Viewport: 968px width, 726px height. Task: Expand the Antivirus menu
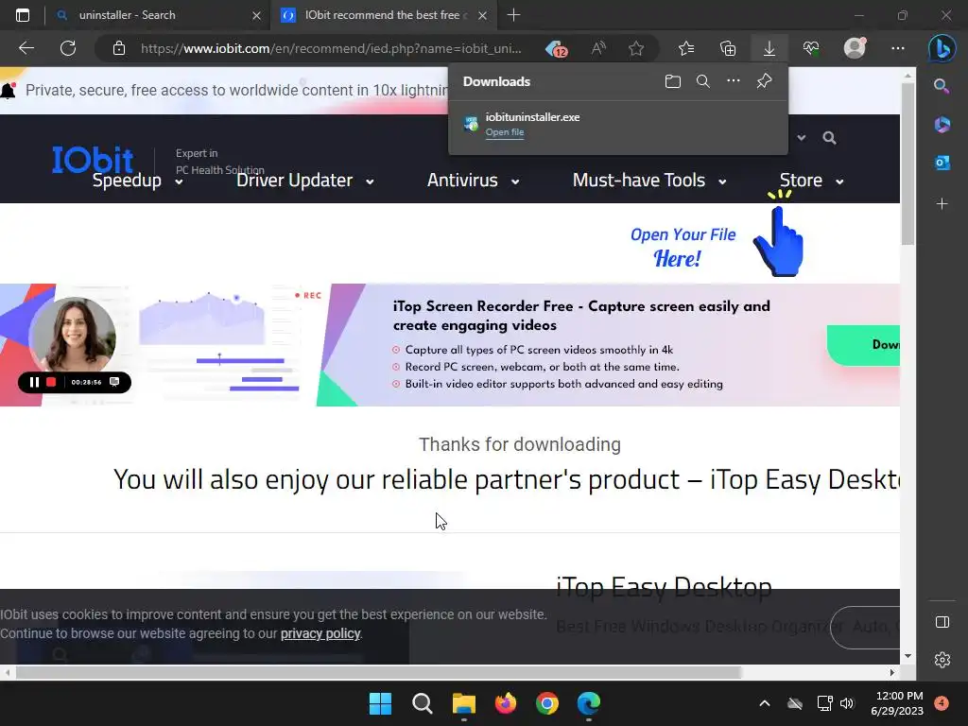(x=473, y=181)
